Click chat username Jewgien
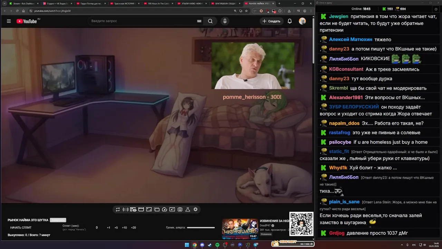The width and height of the screenshot is (442, 249). 338,16
